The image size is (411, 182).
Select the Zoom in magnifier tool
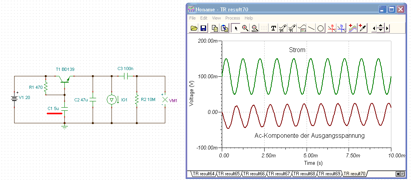(245, 28)
